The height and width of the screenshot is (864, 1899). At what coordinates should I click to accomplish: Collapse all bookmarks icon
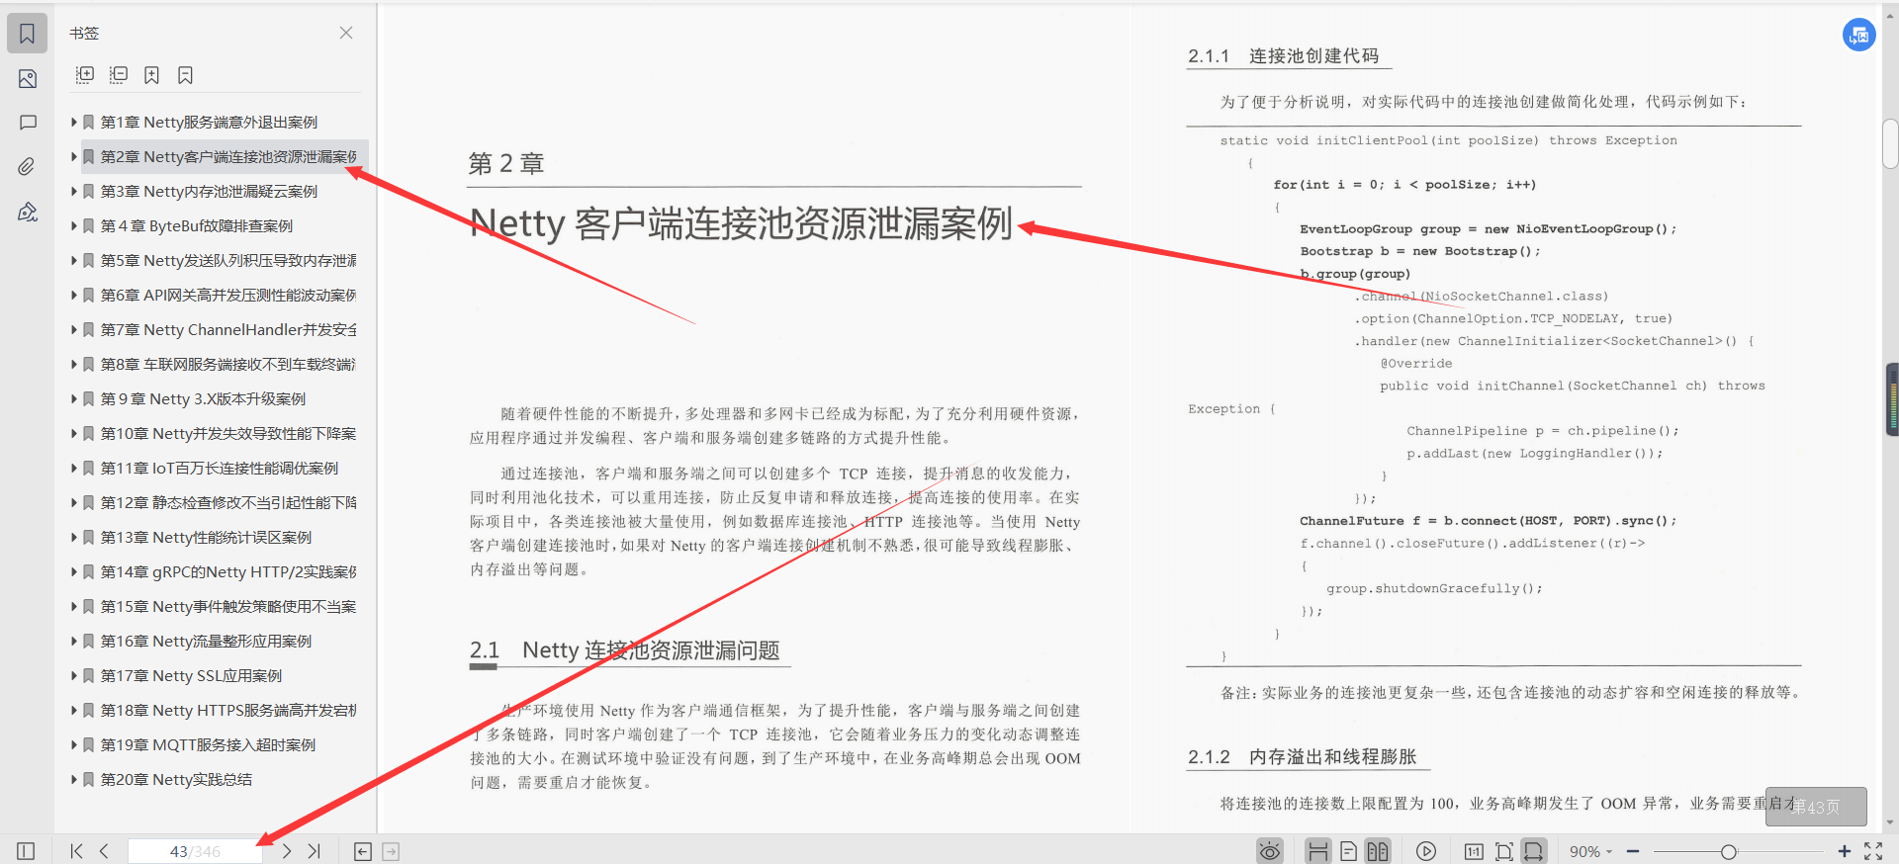(x=119, y=75)
